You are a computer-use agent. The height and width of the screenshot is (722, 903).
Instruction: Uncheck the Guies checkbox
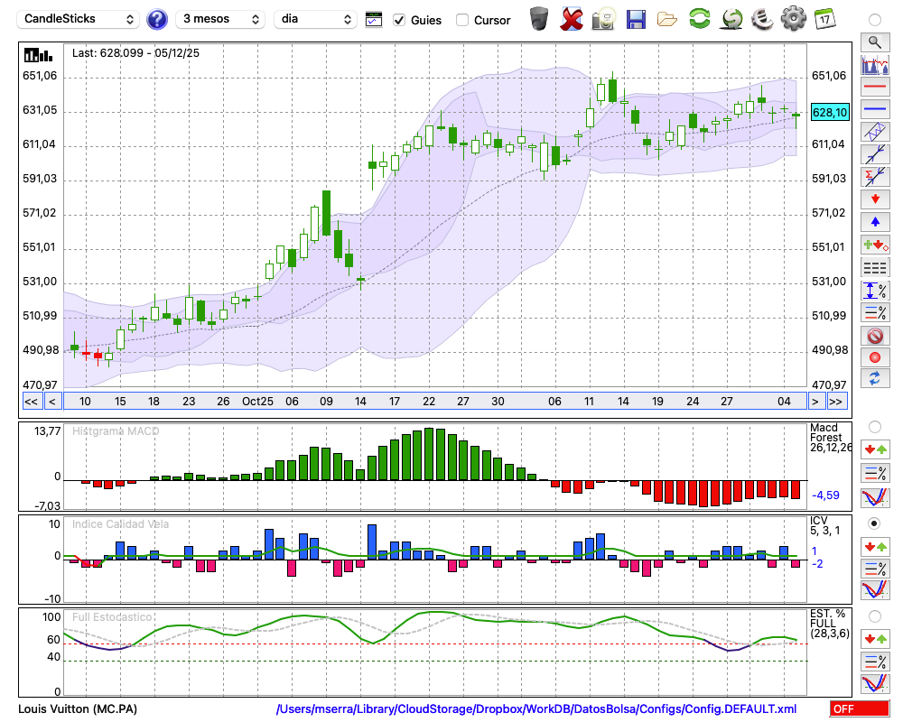click(x=399, y=20)
